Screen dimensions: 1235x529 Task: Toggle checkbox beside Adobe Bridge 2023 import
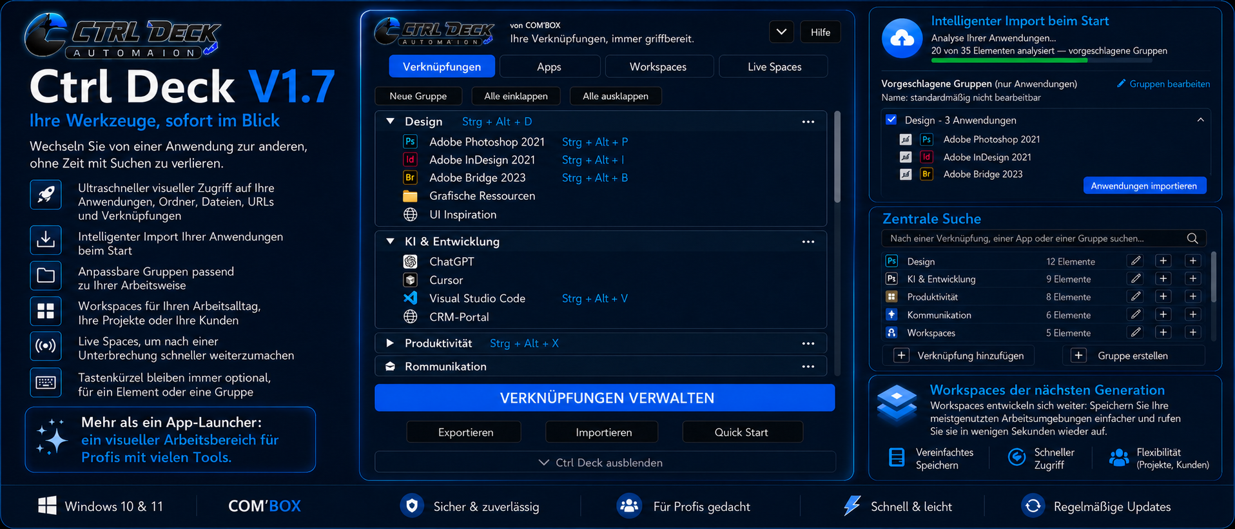pos(906,174)
